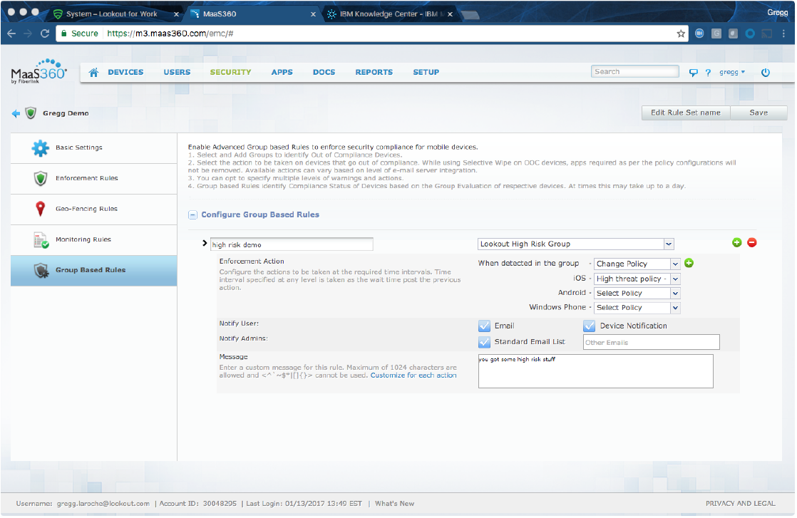Open Monitoring Rules in the sidebar

pyautogui.click(x=93, y=239)
